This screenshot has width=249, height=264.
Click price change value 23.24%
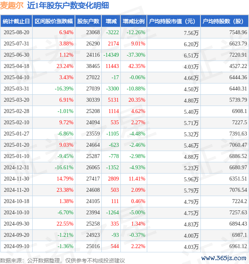(65, 66)
